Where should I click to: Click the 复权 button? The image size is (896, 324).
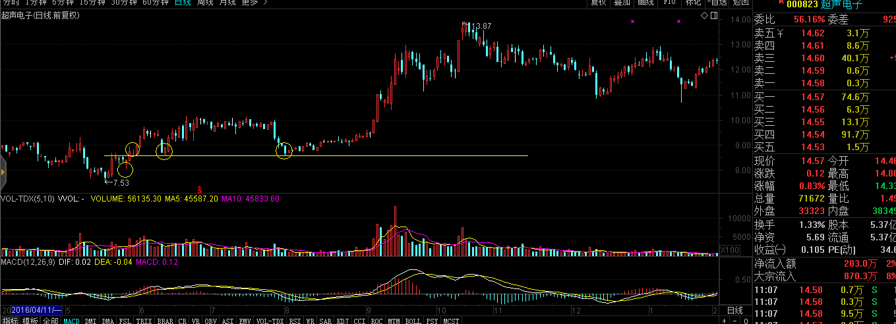coord(598,3)
